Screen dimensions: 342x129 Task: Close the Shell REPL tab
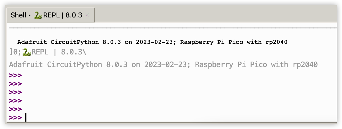click(x=87, y=15)
